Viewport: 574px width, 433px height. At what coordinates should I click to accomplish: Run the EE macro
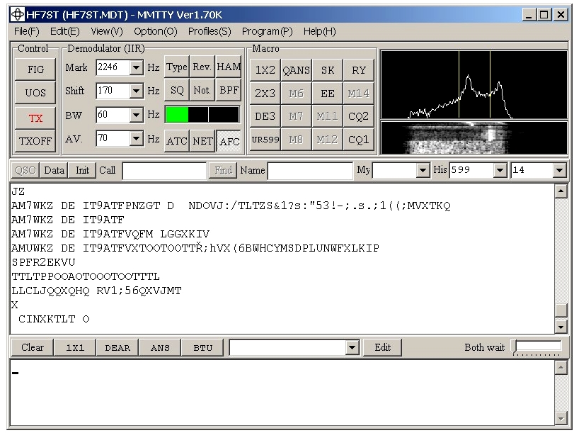coord(327,93)
